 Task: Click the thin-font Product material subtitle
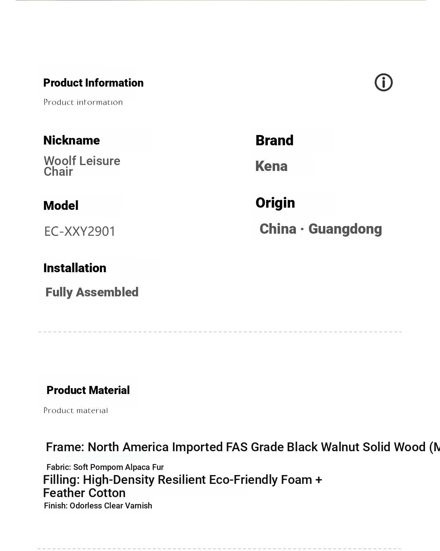76,410
